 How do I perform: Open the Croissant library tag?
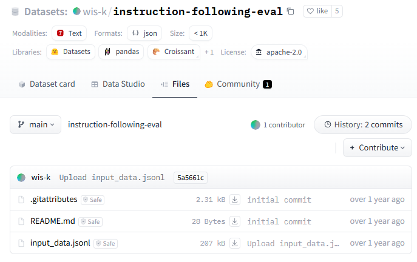pyautogui.click(x=174, y=52)
